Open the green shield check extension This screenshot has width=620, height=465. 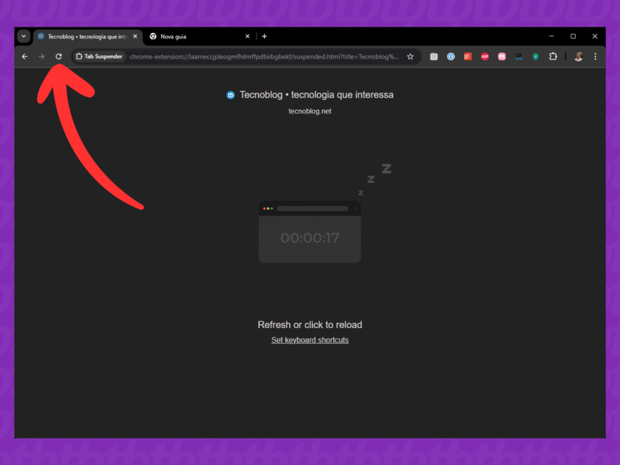pyautogui.click(x=536, y=57)
